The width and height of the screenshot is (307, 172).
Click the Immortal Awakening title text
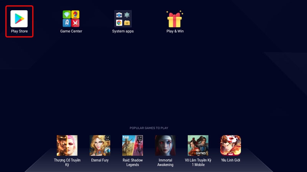165,162
